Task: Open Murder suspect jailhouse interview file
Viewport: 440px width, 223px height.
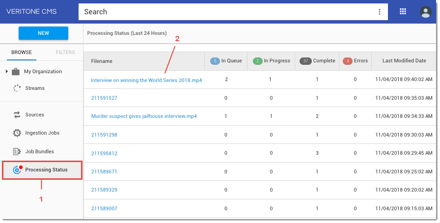Action: 144,116
